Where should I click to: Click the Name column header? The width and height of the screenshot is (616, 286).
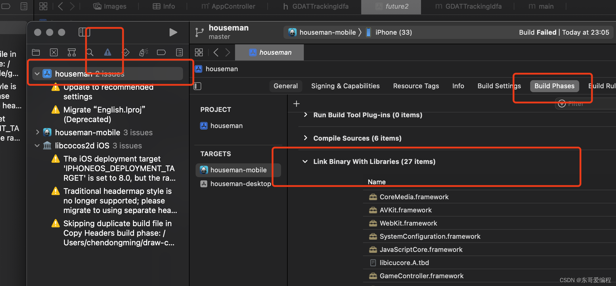coord(376,182)
